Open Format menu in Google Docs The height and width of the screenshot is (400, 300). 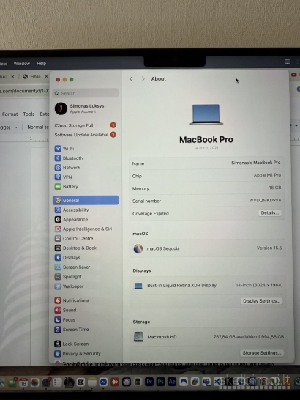[10, 114]
